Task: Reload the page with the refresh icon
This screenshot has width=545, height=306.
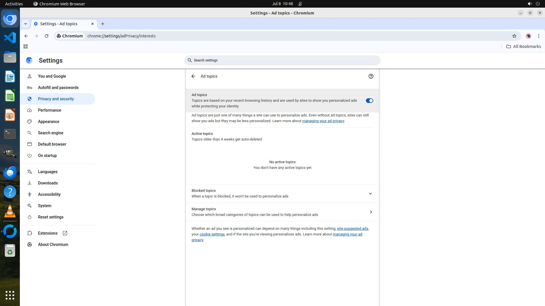Action: (x=47, y=36)
